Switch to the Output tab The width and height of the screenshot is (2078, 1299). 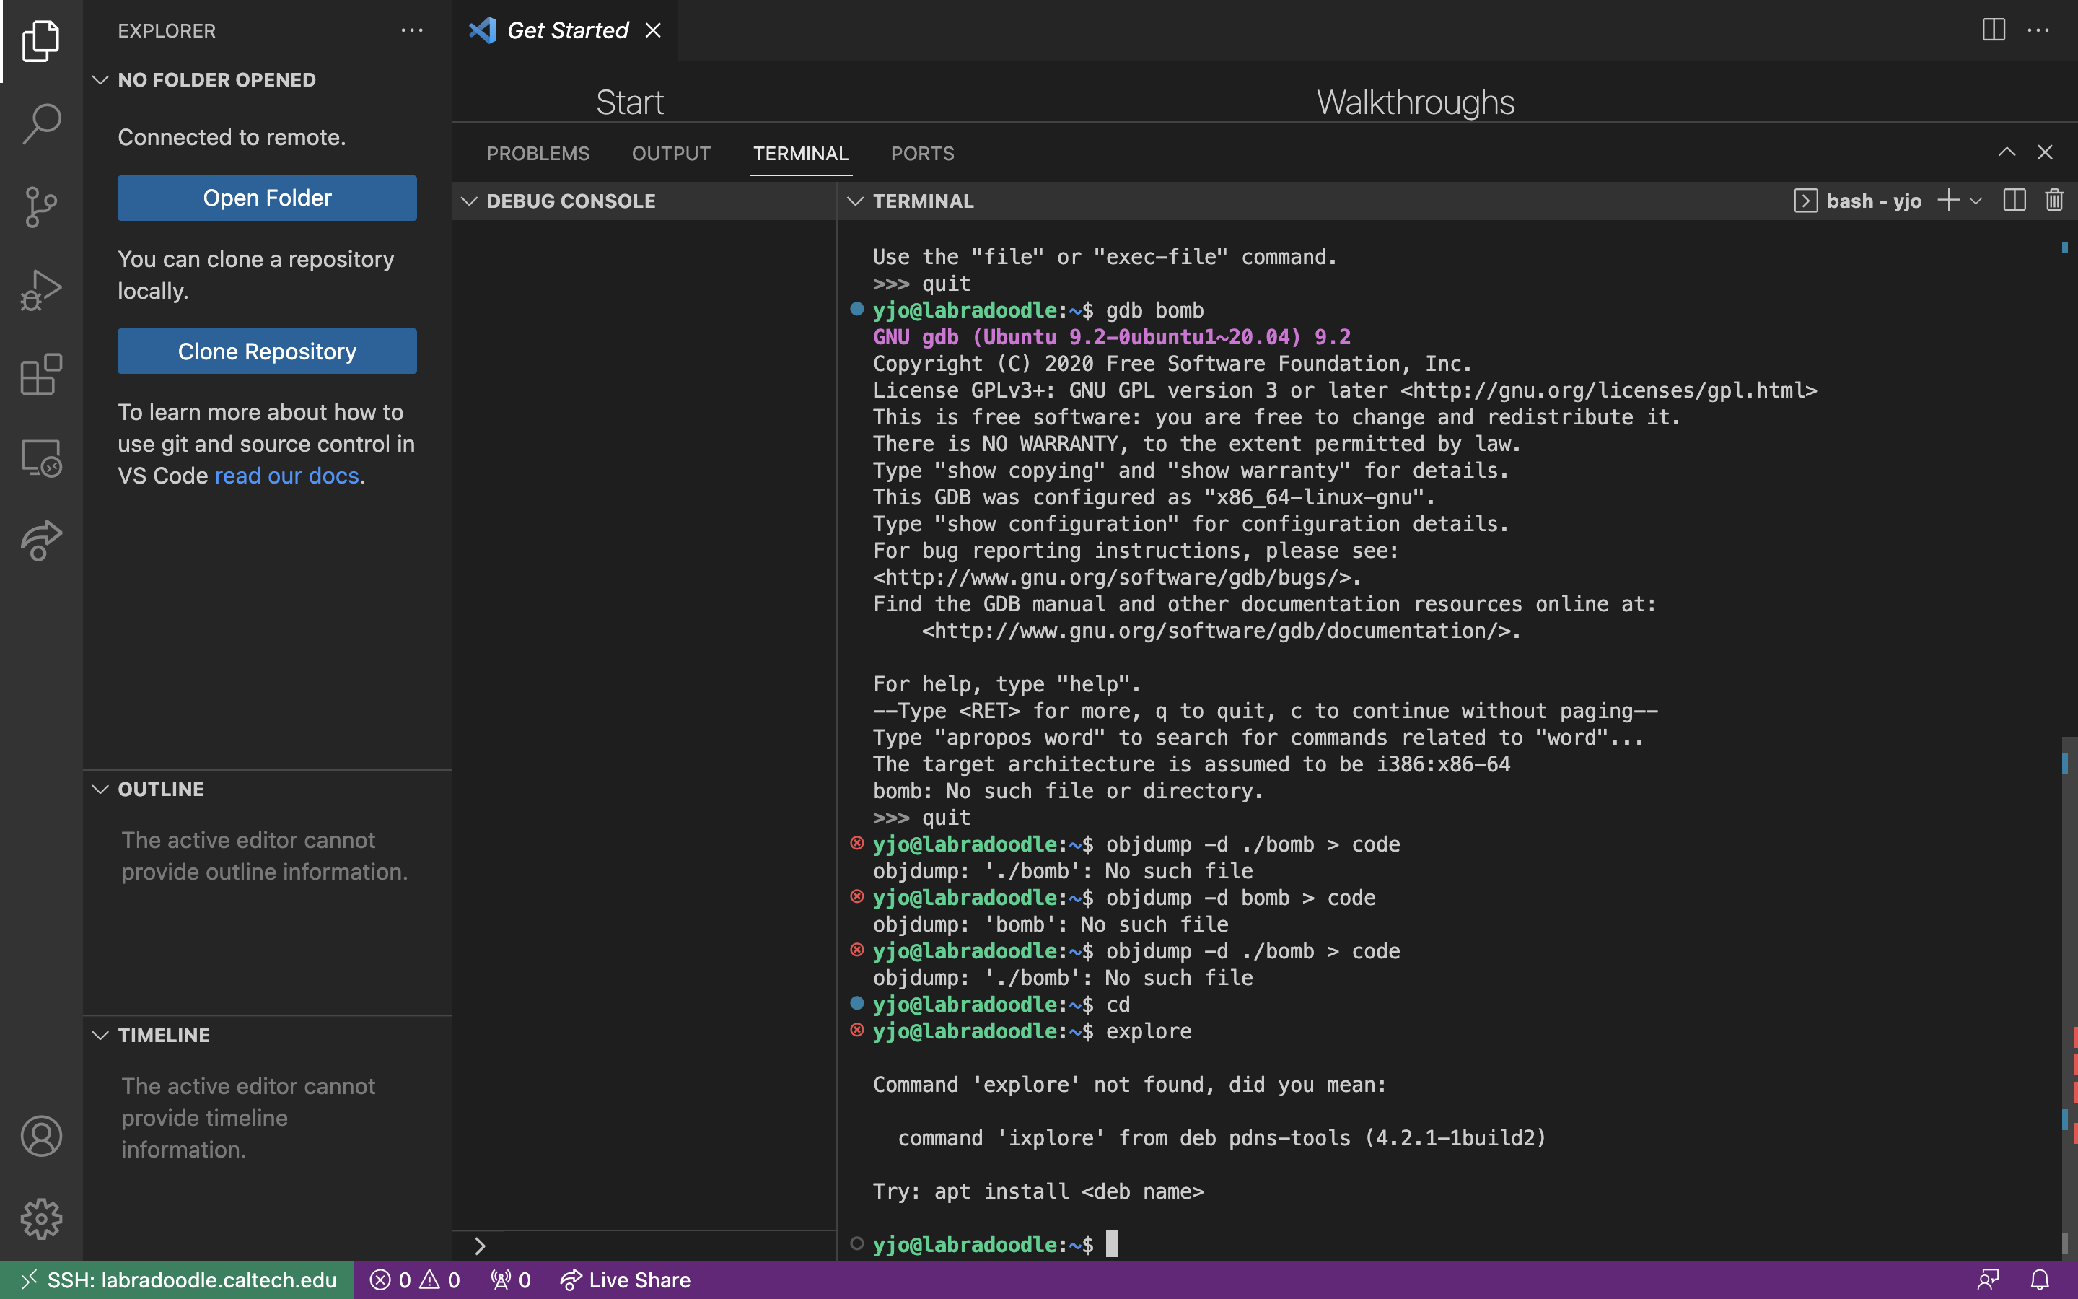click(x=670, y=154)
